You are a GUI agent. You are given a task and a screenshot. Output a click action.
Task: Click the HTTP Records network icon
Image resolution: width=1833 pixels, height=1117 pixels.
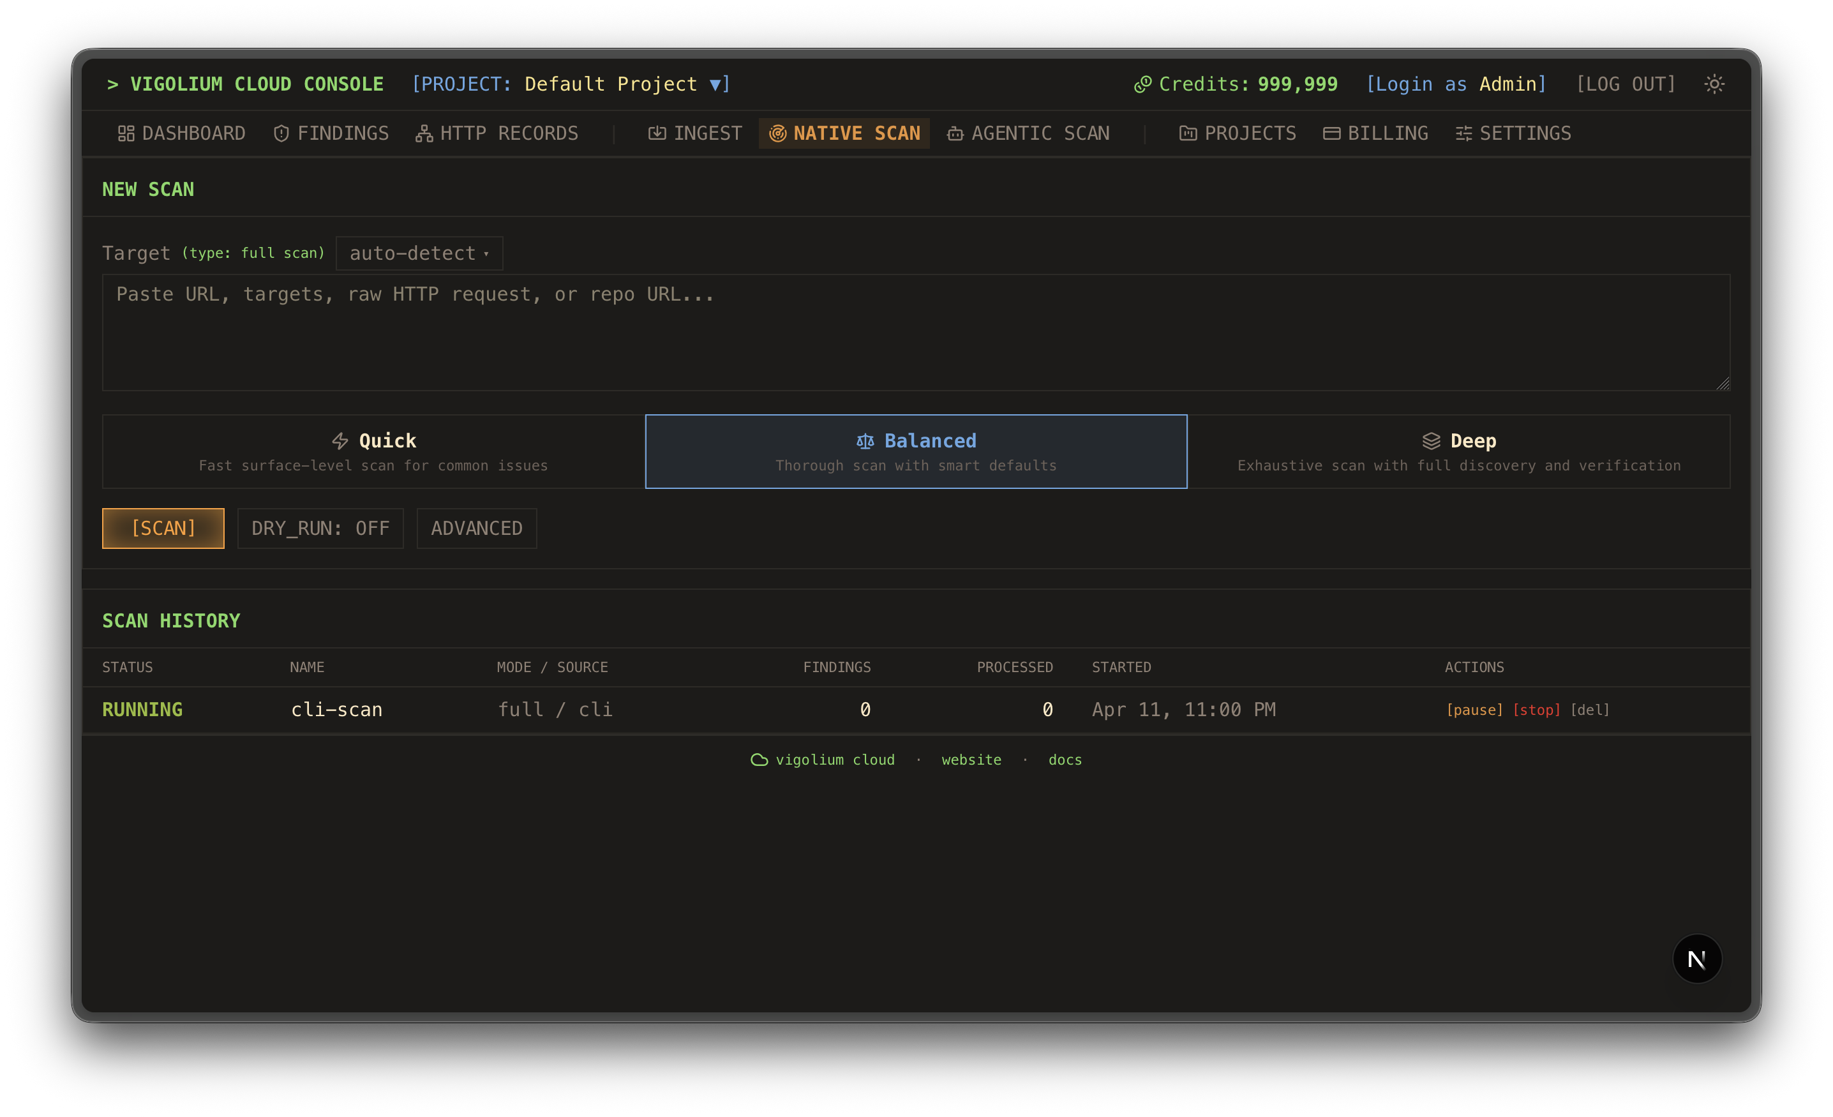(x=424, y=133)
